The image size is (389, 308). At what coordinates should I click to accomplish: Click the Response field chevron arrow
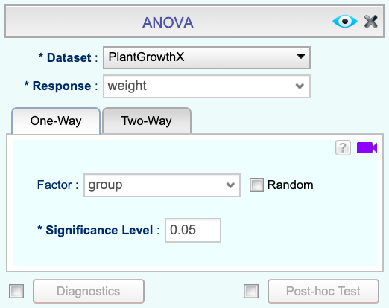pyautogui.click(x=300, y=86)
